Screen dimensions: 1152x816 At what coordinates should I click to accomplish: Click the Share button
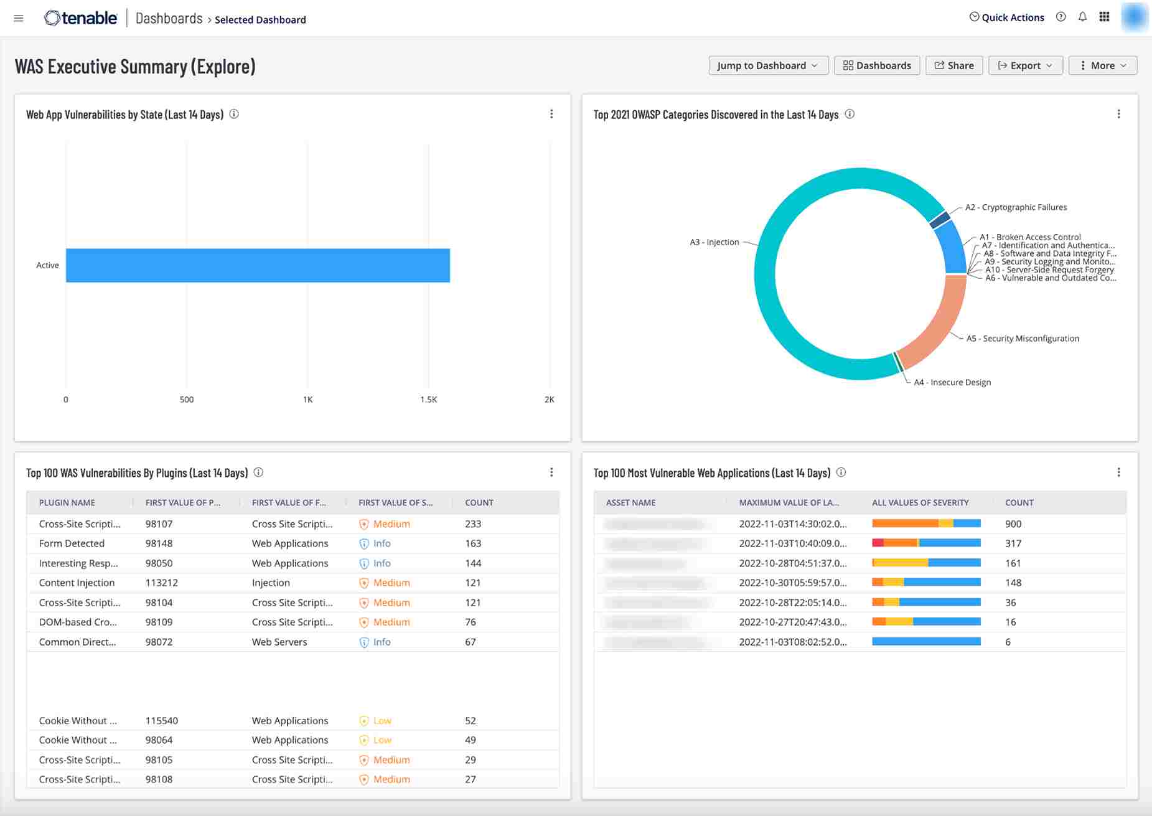coord(953,65)
